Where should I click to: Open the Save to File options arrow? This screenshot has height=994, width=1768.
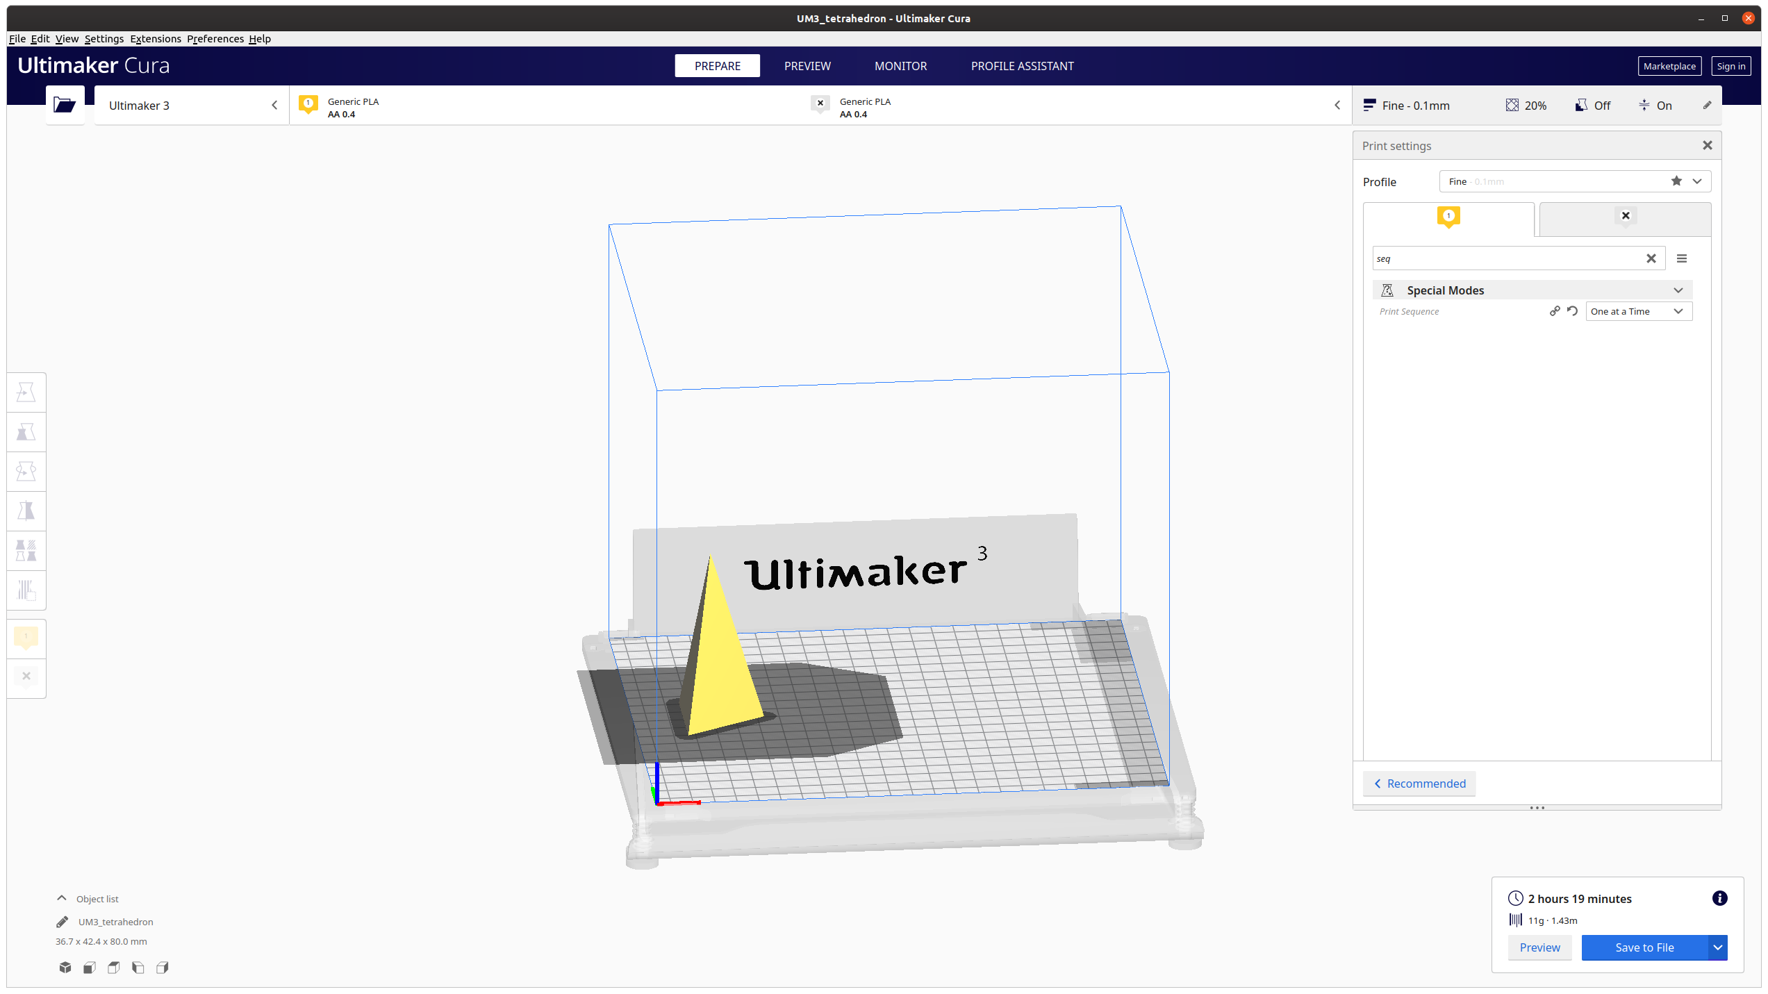point(1718,947)
